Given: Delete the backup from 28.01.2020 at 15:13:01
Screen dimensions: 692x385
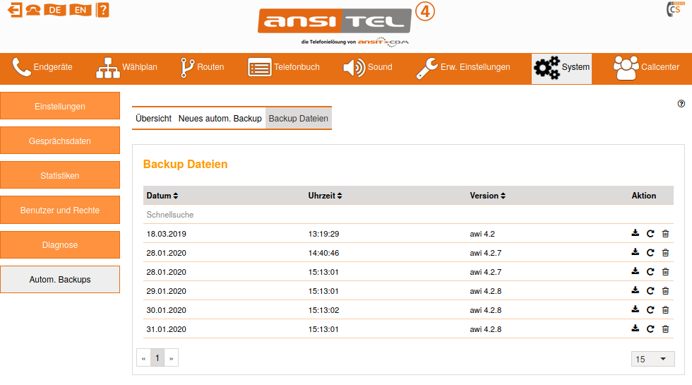Looking at the screenshot, I should click(x=665, y=272).
